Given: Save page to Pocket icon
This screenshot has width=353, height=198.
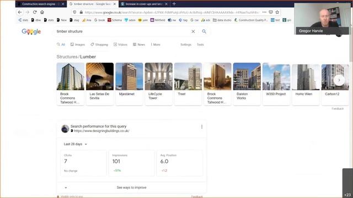Looking at the screenshot, I should (271, 12).
